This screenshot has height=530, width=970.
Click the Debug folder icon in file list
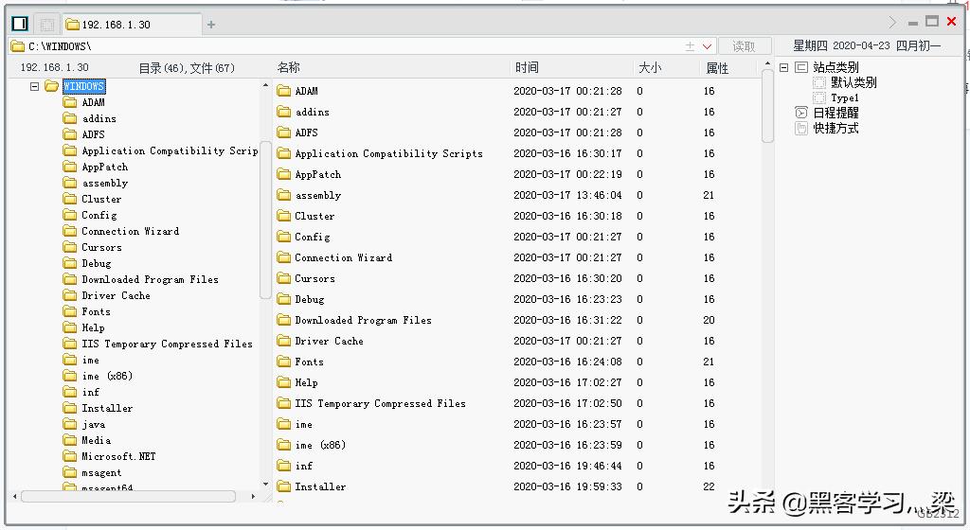[284, 299]
